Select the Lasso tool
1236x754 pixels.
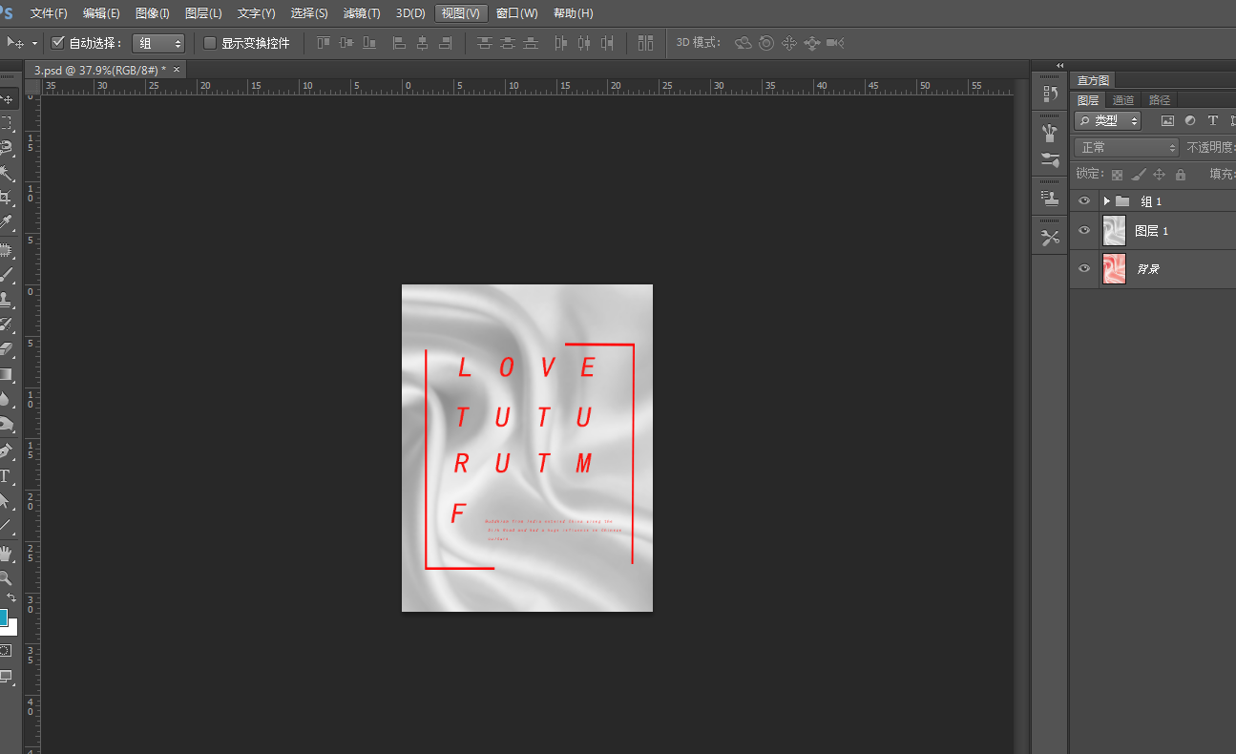(7, 148)
